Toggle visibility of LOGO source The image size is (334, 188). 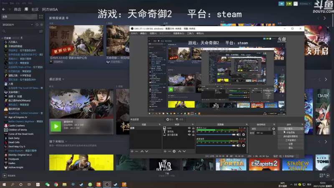tap(189, 128)
